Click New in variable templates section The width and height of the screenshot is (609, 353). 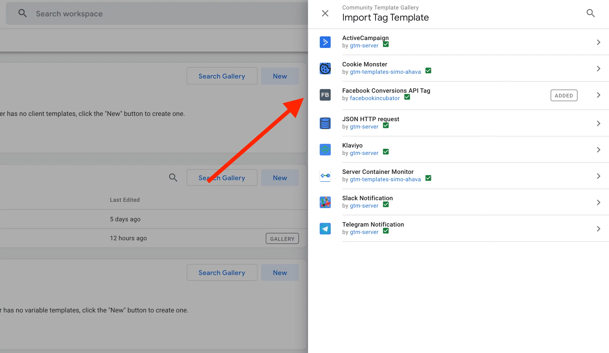tap(280, 273)
